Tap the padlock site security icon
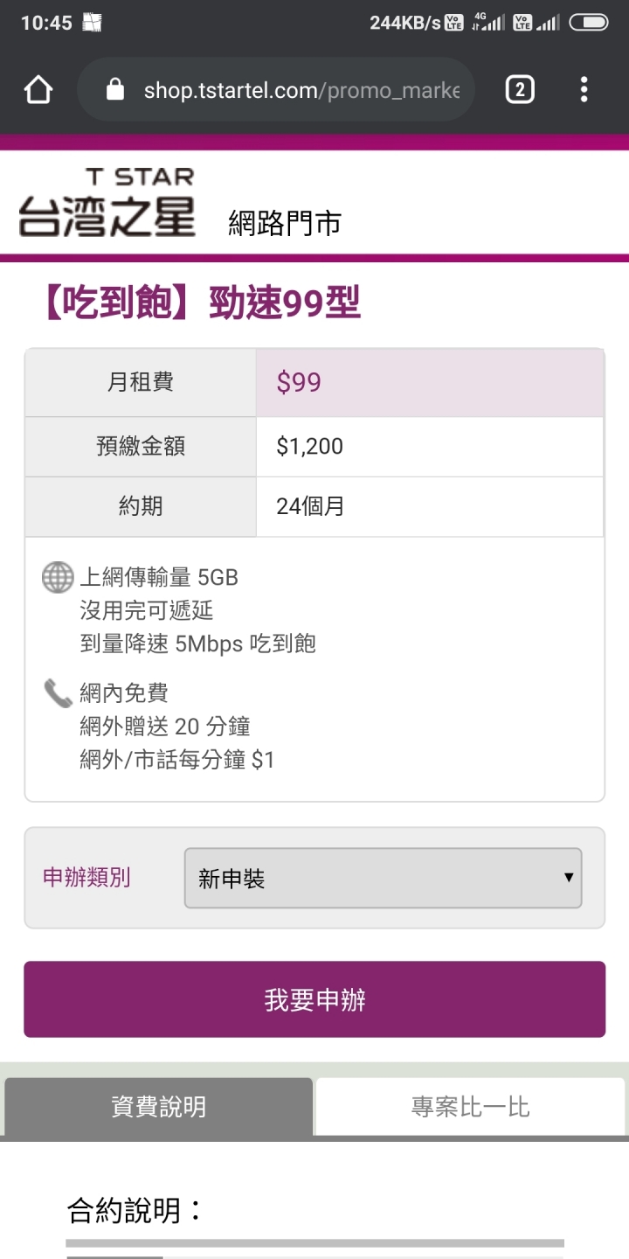This screenshot has height=1259, width=629. click(115, 90)
